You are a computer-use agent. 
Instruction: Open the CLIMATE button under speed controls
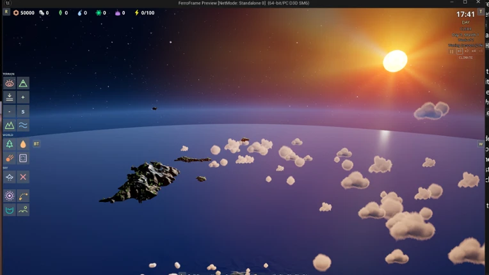pos(465,58)
